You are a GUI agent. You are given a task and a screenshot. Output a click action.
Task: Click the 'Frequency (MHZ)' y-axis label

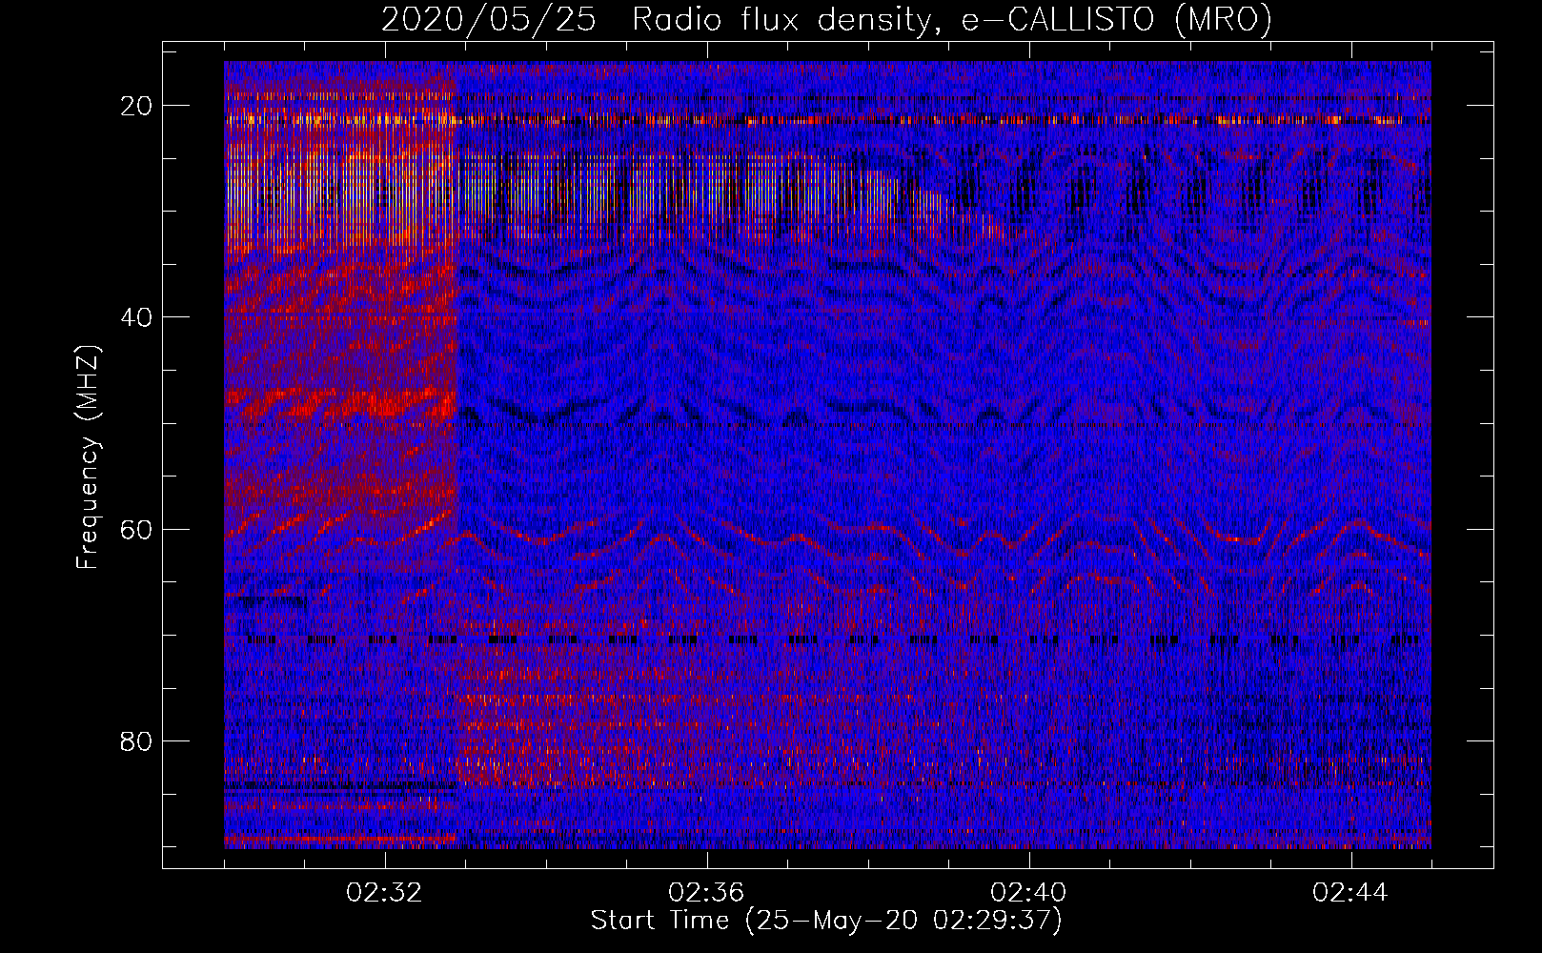[88, 457]
